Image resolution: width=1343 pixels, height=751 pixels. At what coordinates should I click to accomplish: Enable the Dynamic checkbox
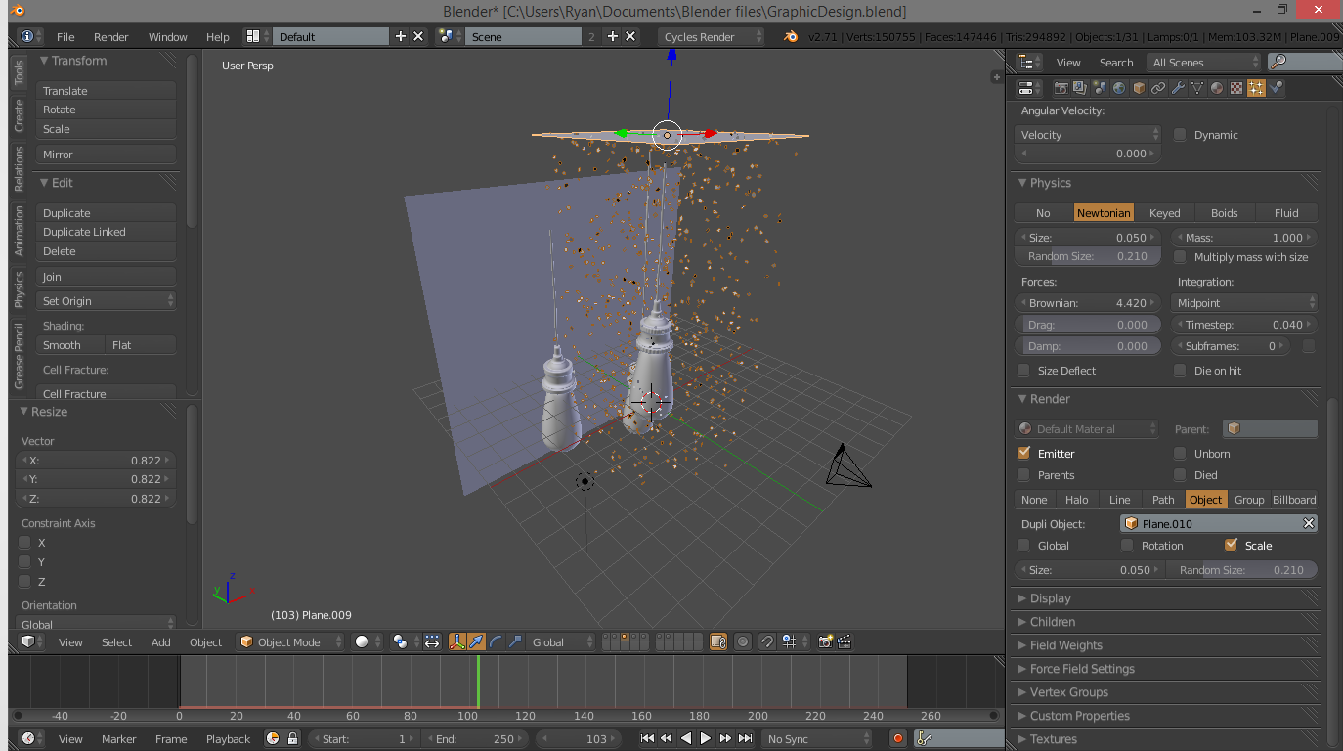1180,135
